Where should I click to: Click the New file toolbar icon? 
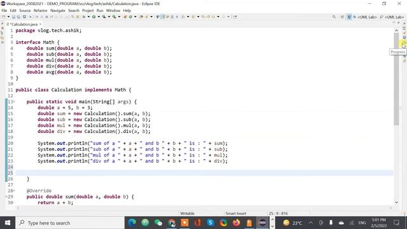pyautogui.click(x=3, y=17)
